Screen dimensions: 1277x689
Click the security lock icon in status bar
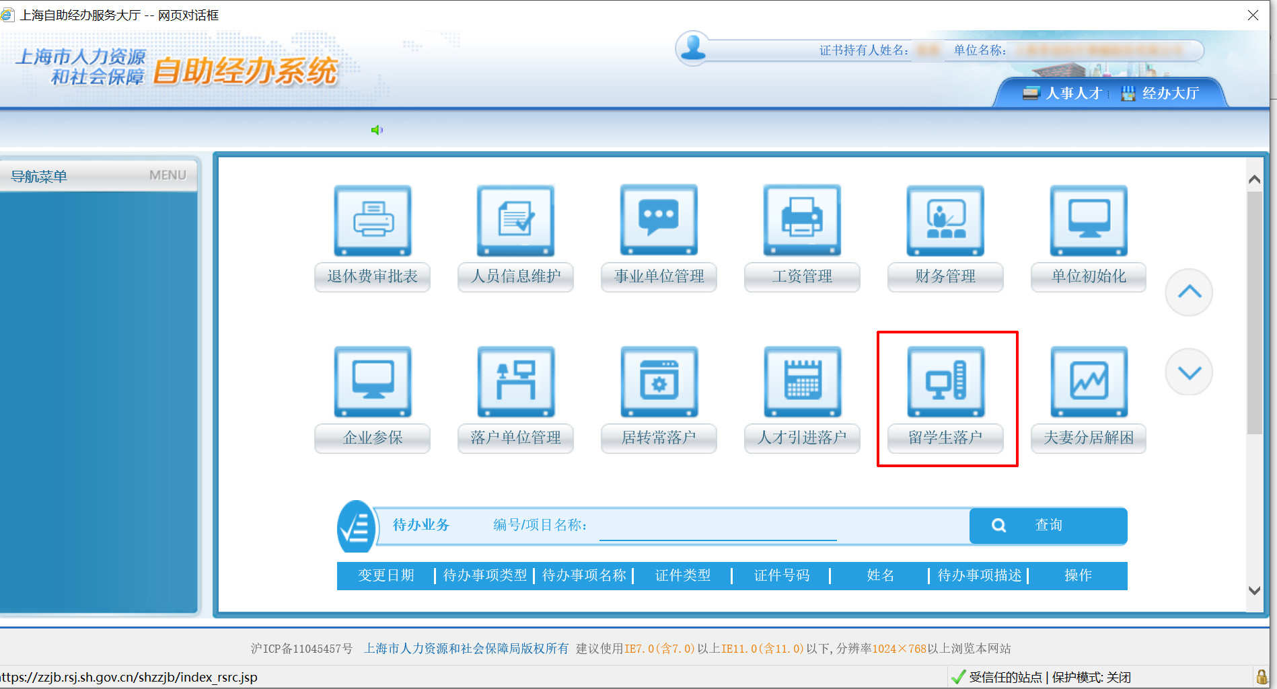[x=1262, y=677]
